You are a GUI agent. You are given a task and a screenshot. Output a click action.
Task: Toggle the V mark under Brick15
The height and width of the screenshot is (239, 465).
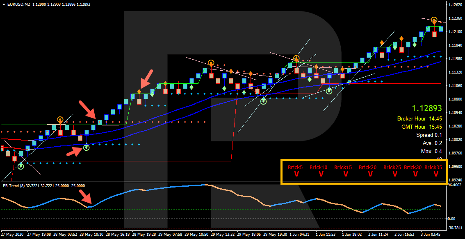point(345,174)
